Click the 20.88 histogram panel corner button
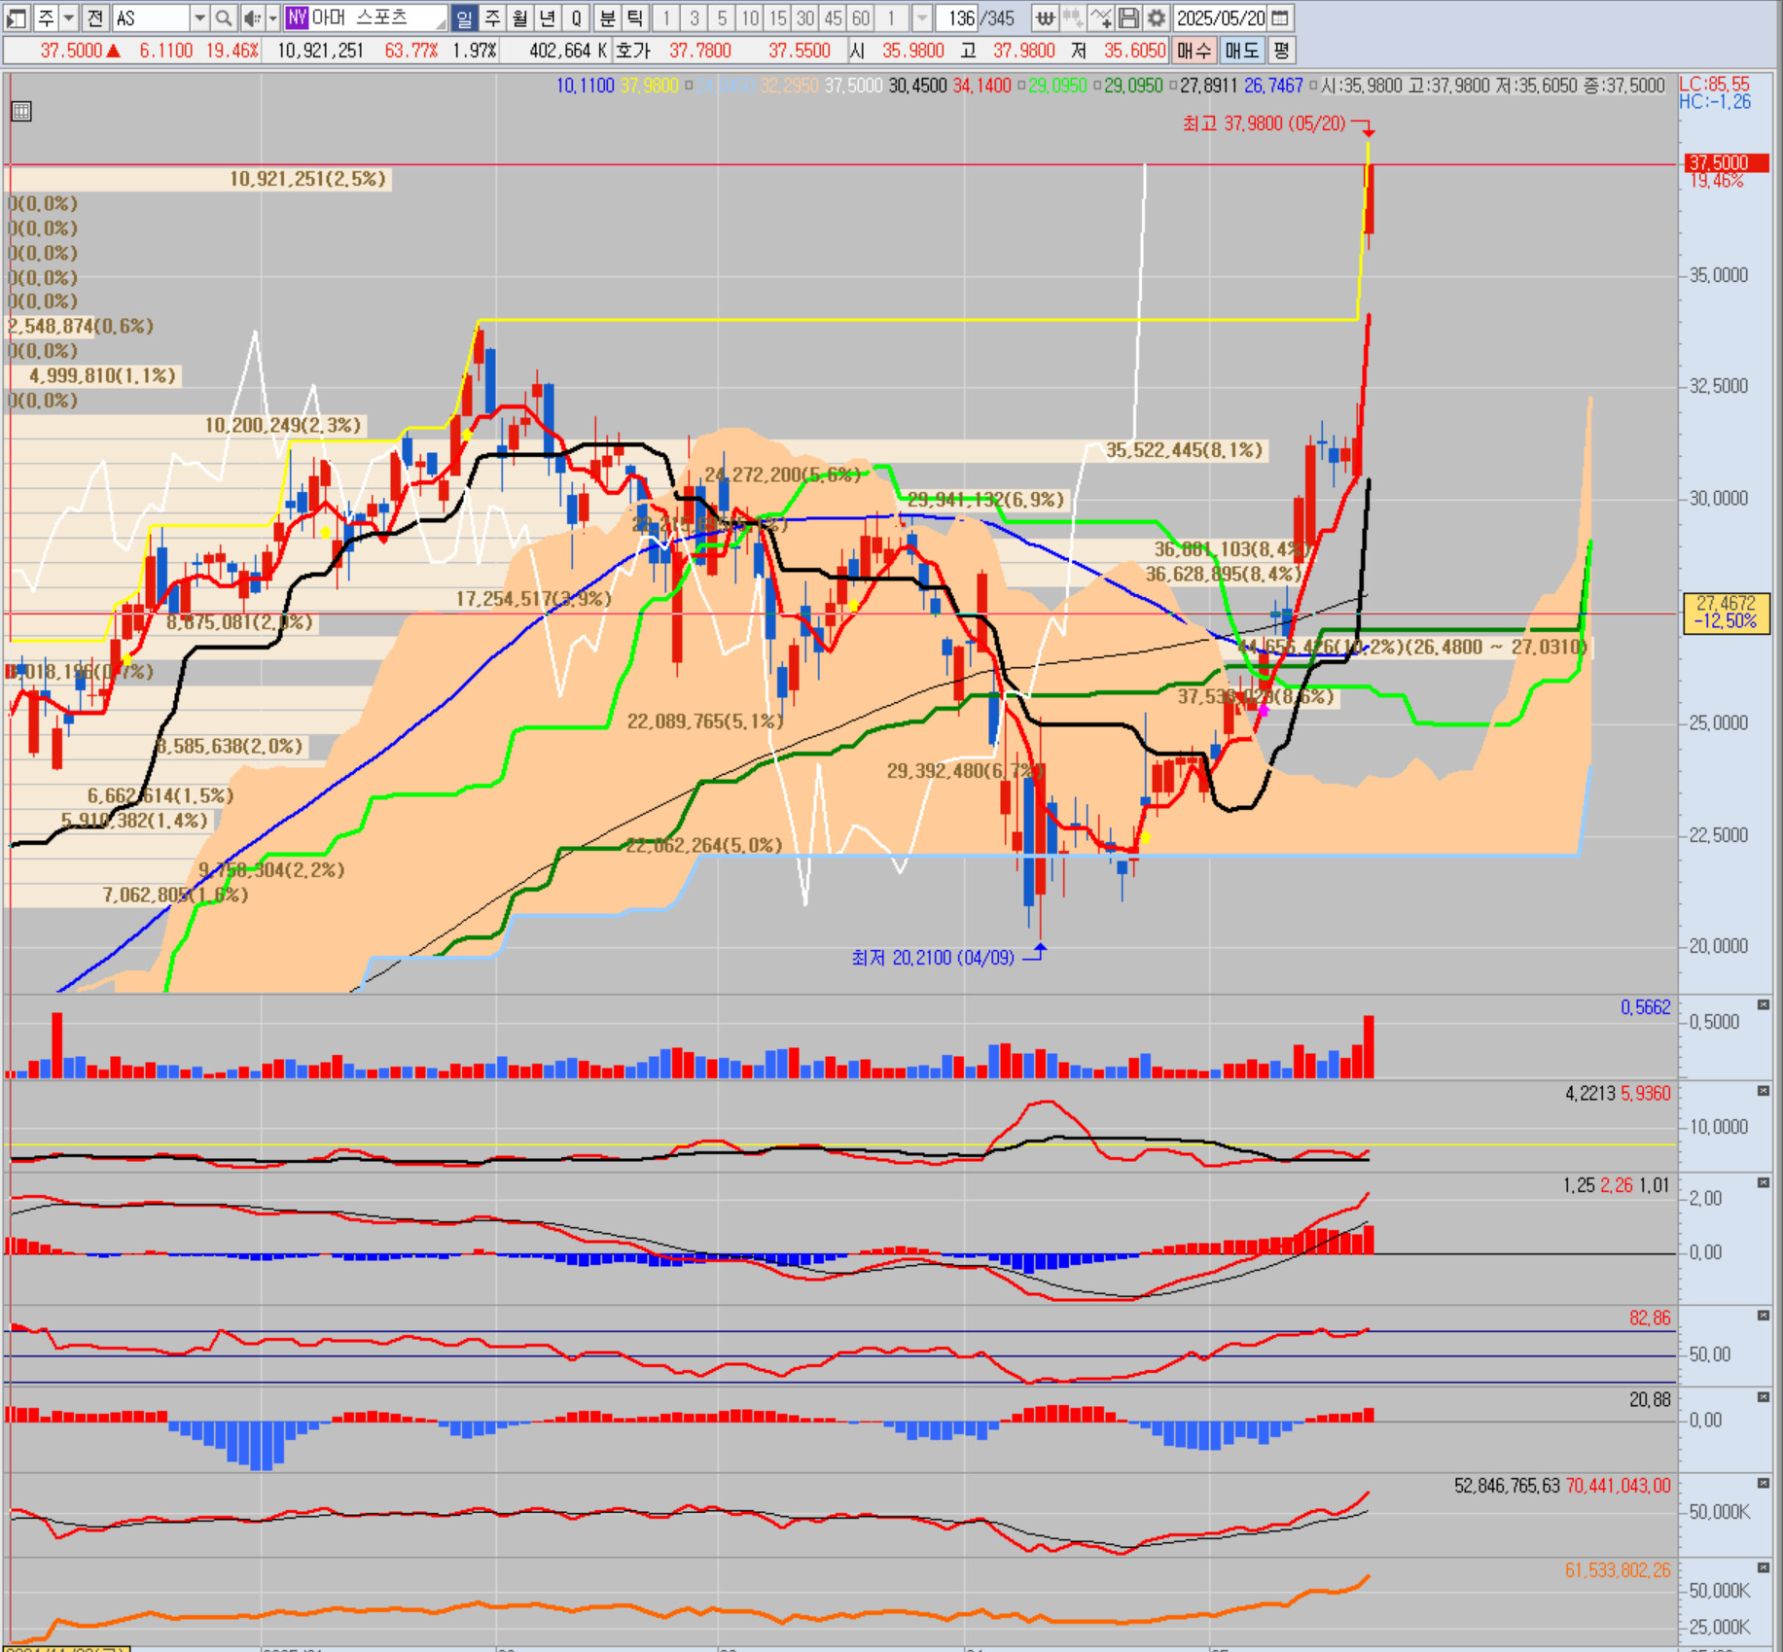The image size is (1783, 1652). point(1763,1396)
